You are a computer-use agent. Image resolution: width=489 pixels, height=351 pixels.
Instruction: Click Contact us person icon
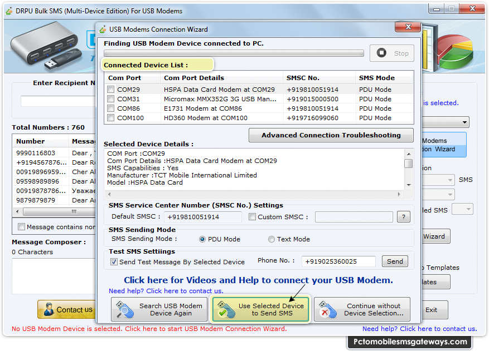(49, 309)
